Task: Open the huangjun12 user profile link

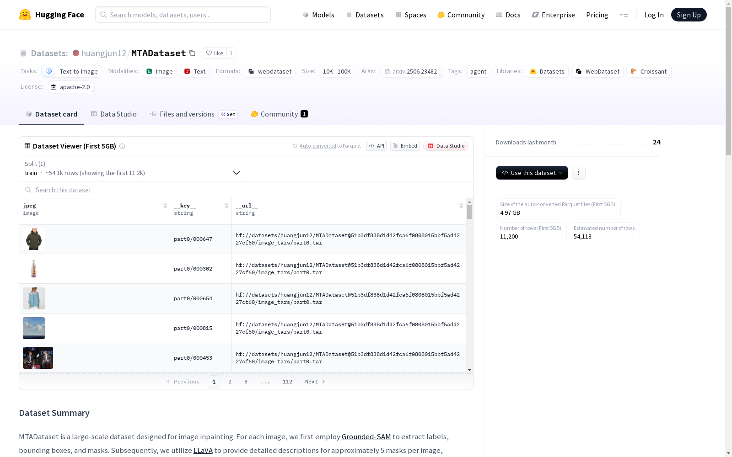Action: point(103,53)
